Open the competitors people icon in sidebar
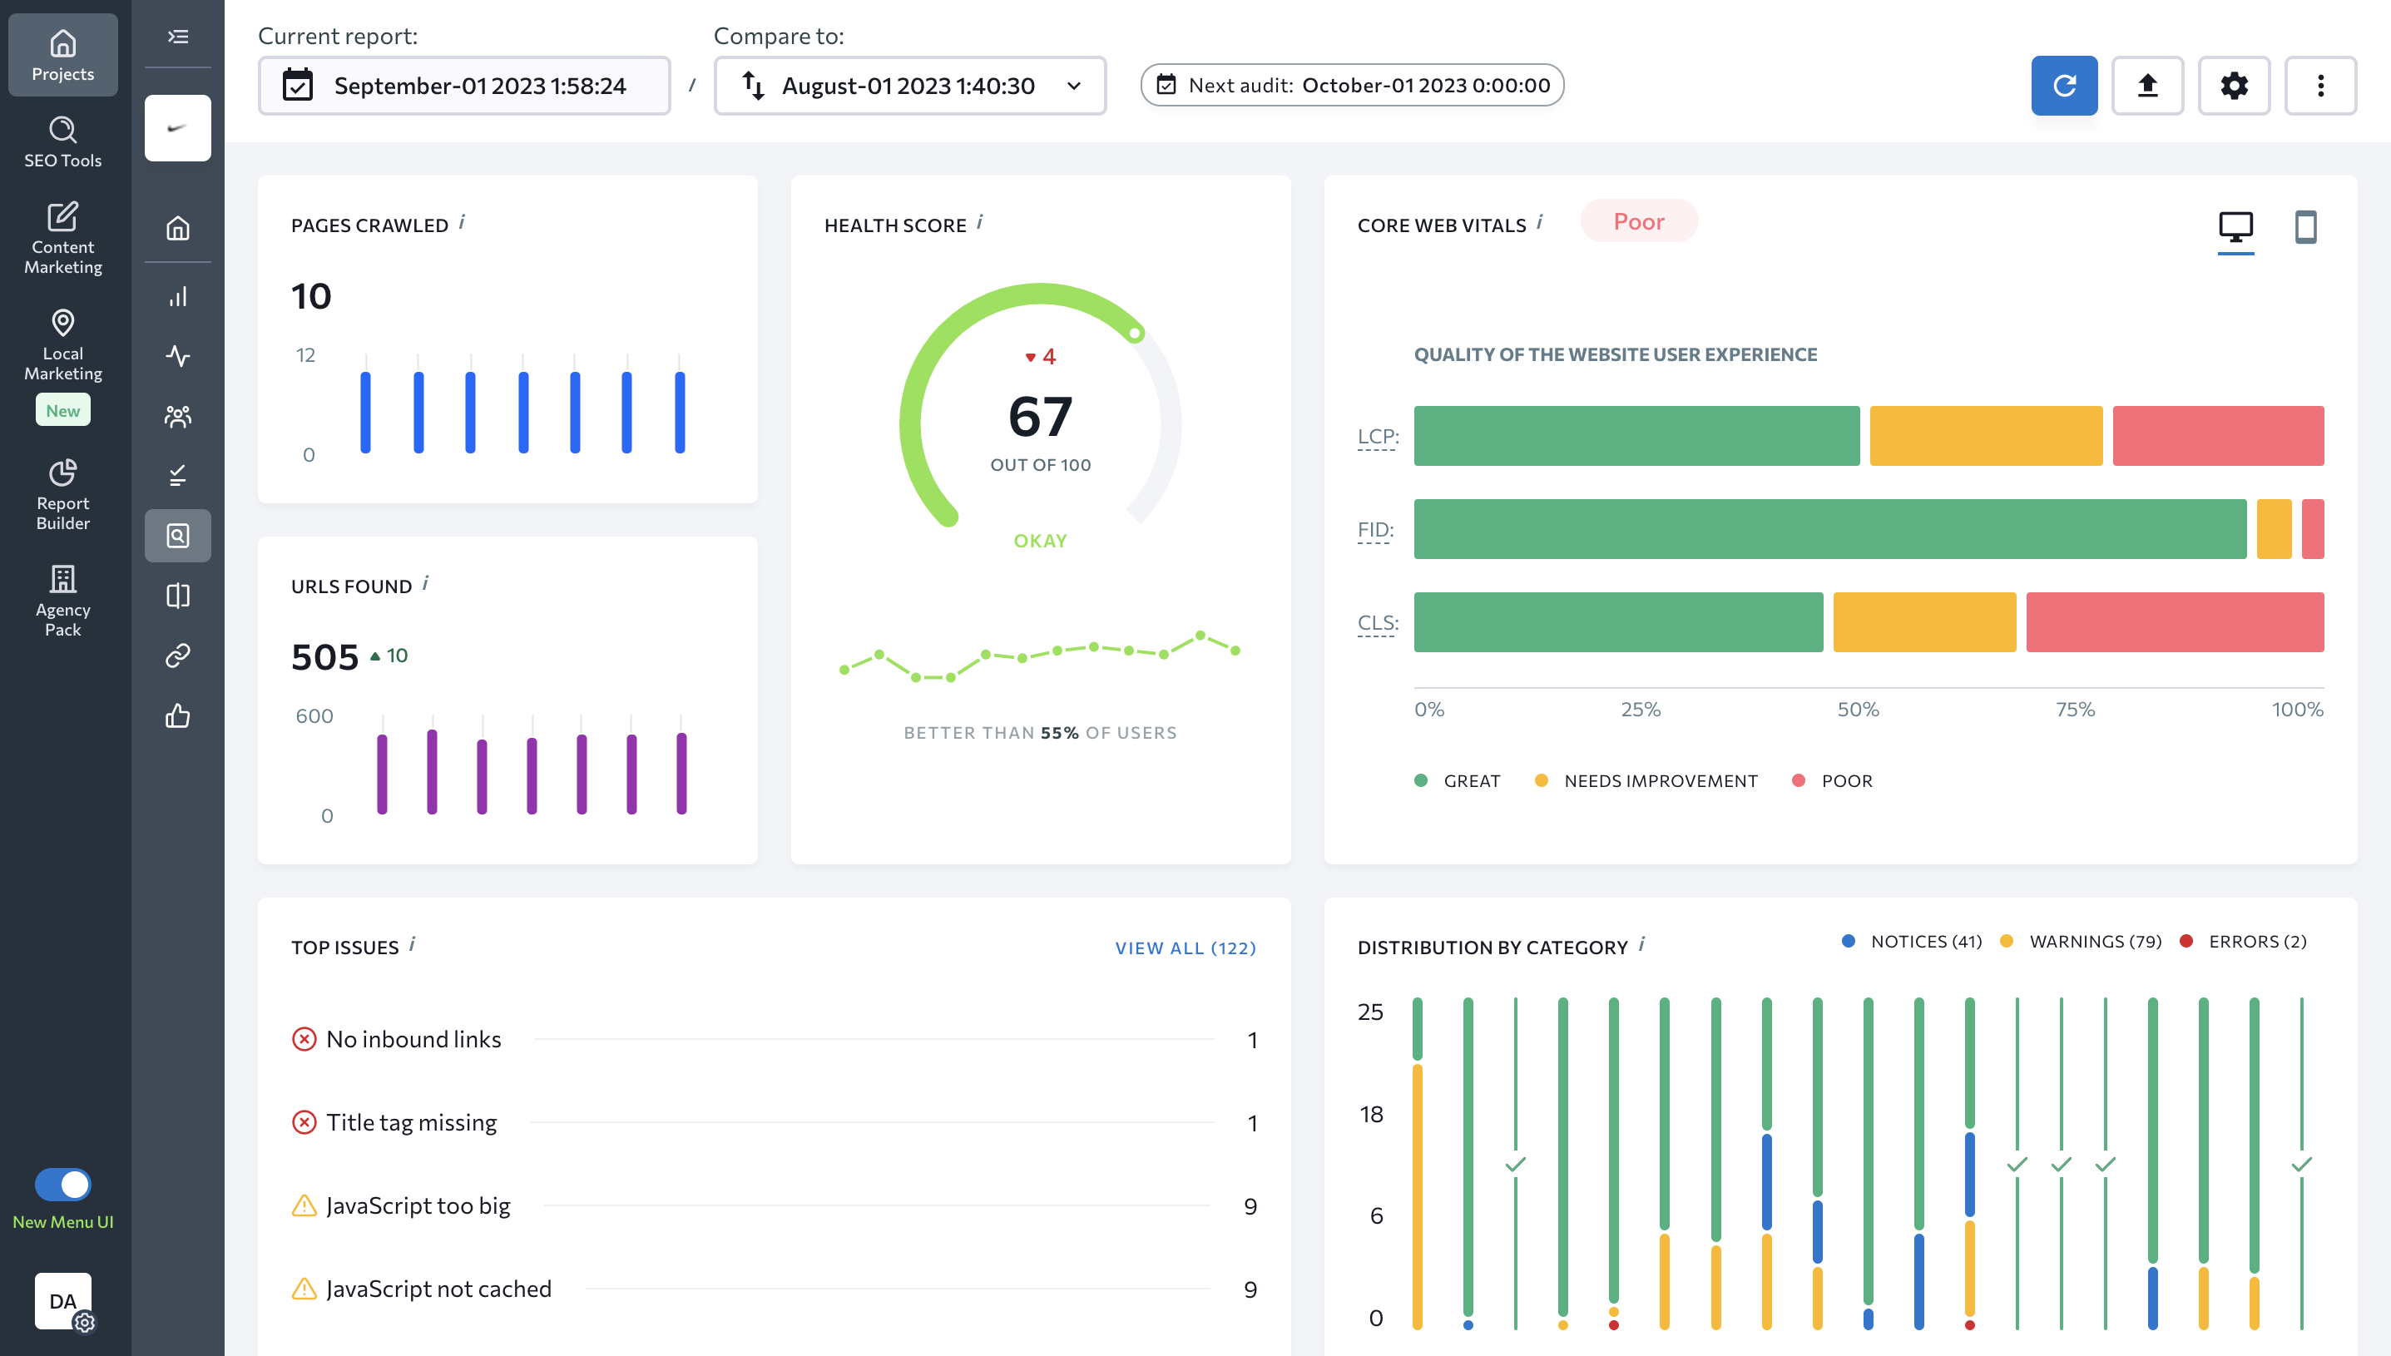This screenshot has height=1356, width=2391. (x=178, y=416)
